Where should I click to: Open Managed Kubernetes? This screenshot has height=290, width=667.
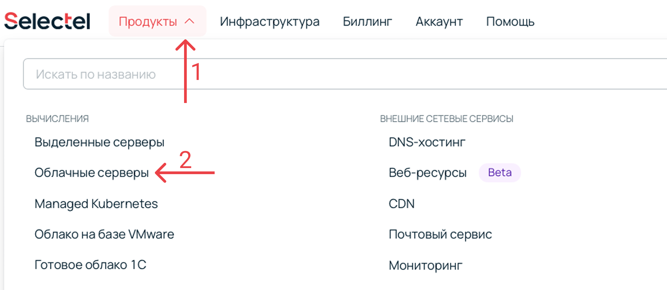96,204
